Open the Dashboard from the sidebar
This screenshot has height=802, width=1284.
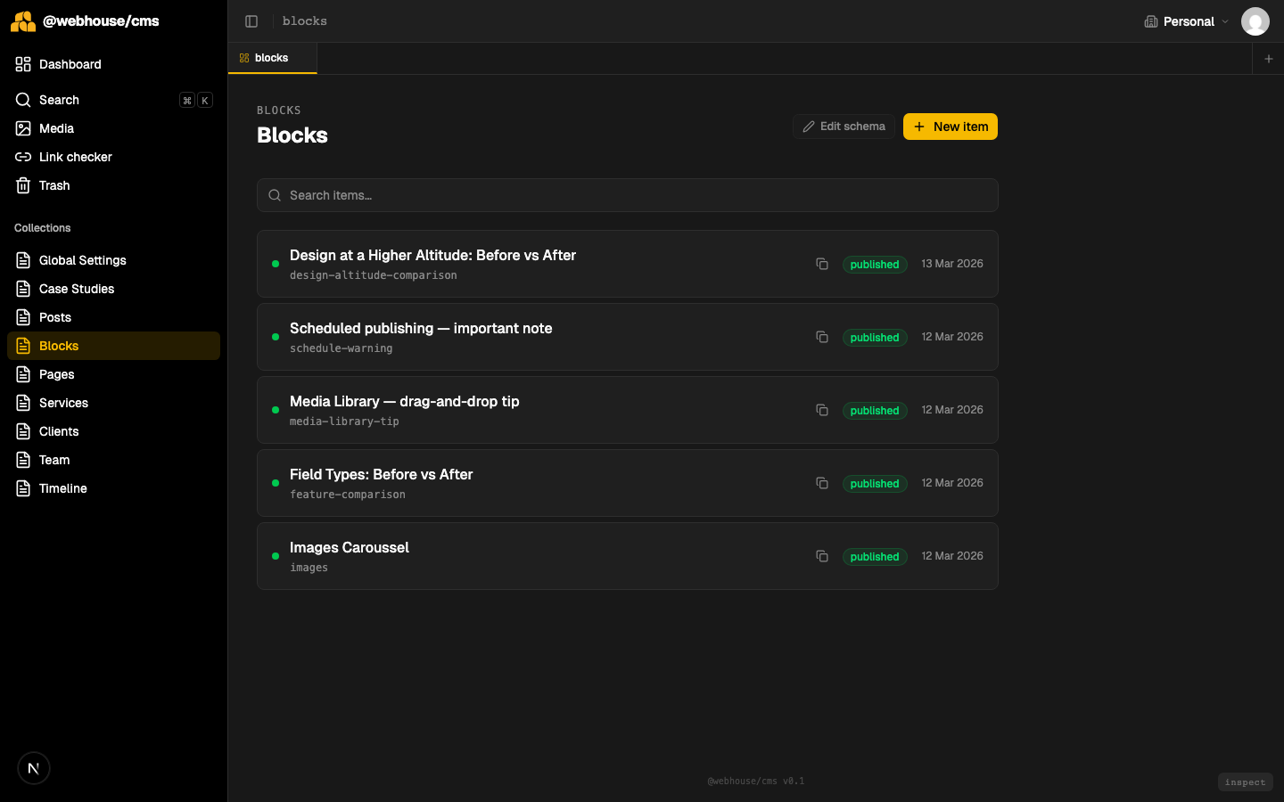point(70,64)
